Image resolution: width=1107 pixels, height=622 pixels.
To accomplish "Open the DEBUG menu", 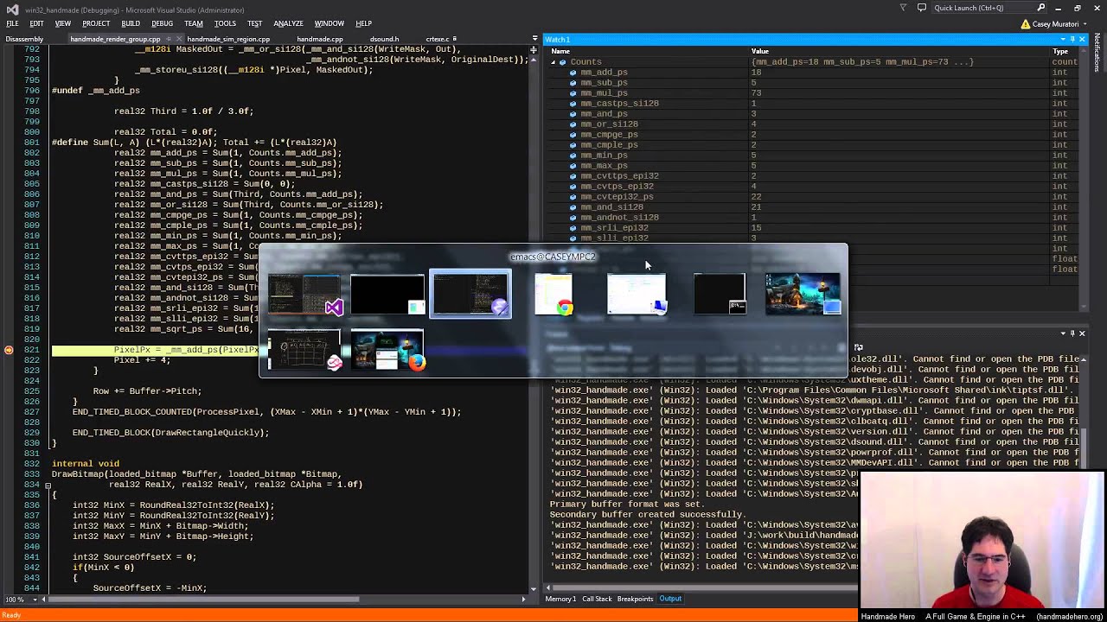I will [x=162, y=23].
